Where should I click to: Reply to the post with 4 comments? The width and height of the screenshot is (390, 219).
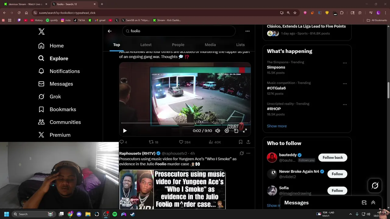123,142
